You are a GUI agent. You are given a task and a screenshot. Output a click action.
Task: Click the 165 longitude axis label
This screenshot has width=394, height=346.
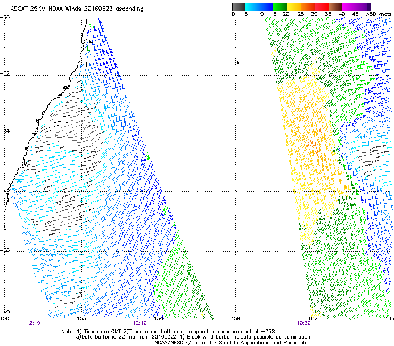(390, 319)
